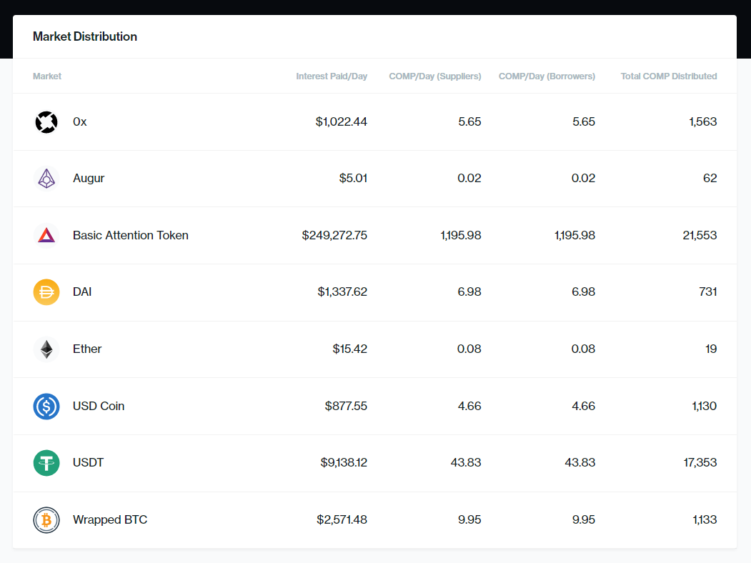The width and height of the screenshot is (751, 563).
Task: Click the COMP/Day (Suppliers) column header
Action: tap(435, 76)
